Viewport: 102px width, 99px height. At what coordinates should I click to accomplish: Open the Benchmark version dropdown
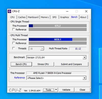(84, 57)
